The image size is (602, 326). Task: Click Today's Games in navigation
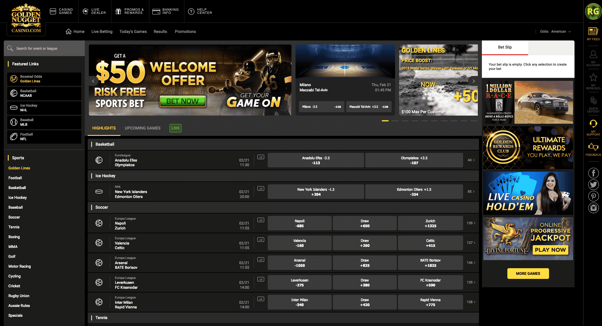click(x=133, y=32)
